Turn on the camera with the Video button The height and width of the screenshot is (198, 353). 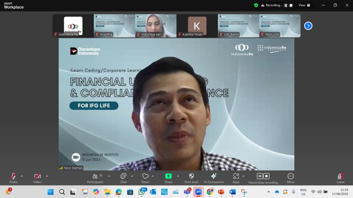(37, 178)
